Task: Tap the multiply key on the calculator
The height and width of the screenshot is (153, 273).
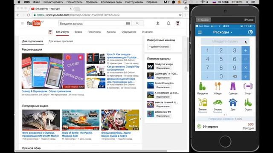Action: coord(246,68)
